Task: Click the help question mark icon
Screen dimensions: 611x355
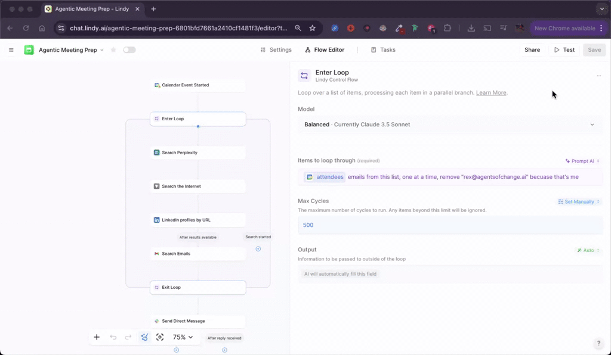Action: (x=598, y=344)
